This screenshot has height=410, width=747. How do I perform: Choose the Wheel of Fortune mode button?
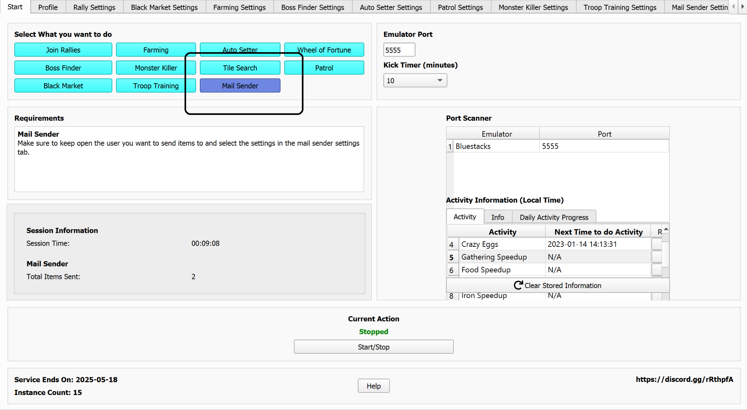pos(324,50)
